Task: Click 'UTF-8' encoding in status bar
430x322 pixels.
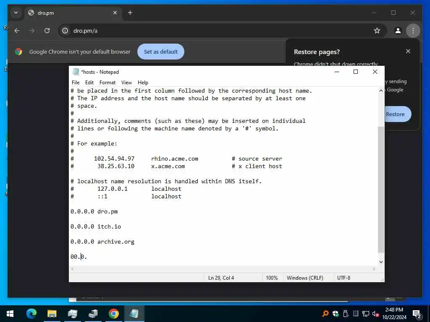Action: [x=343, y=278]
